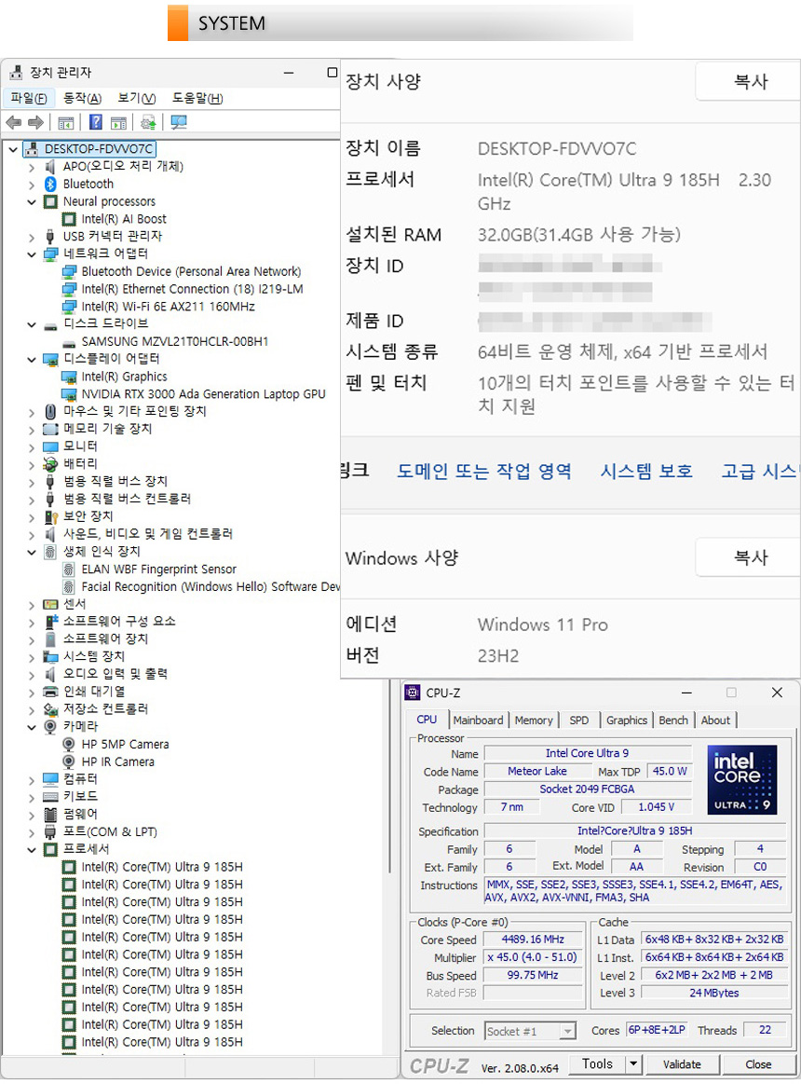Open the 동작(A) menu

click(82, 98)
